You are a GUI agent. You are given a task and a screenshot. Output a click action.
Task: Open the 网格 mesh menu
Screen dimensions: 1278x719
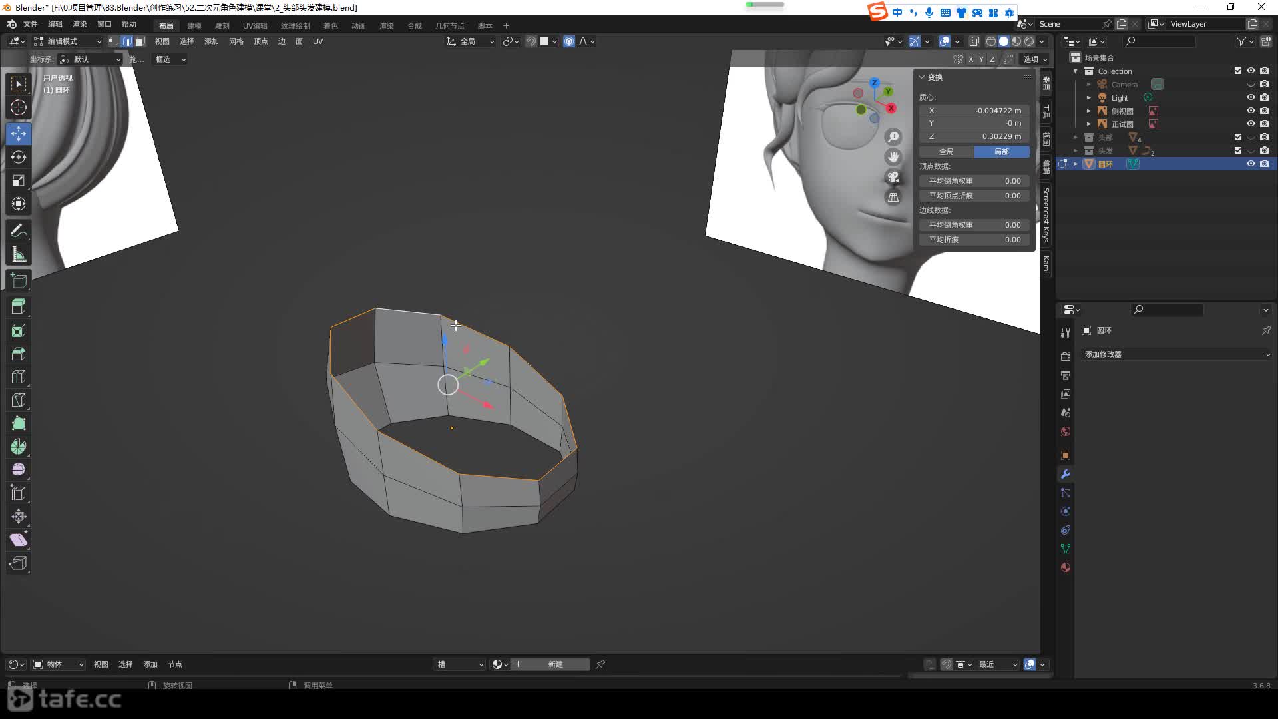point(236,41)
